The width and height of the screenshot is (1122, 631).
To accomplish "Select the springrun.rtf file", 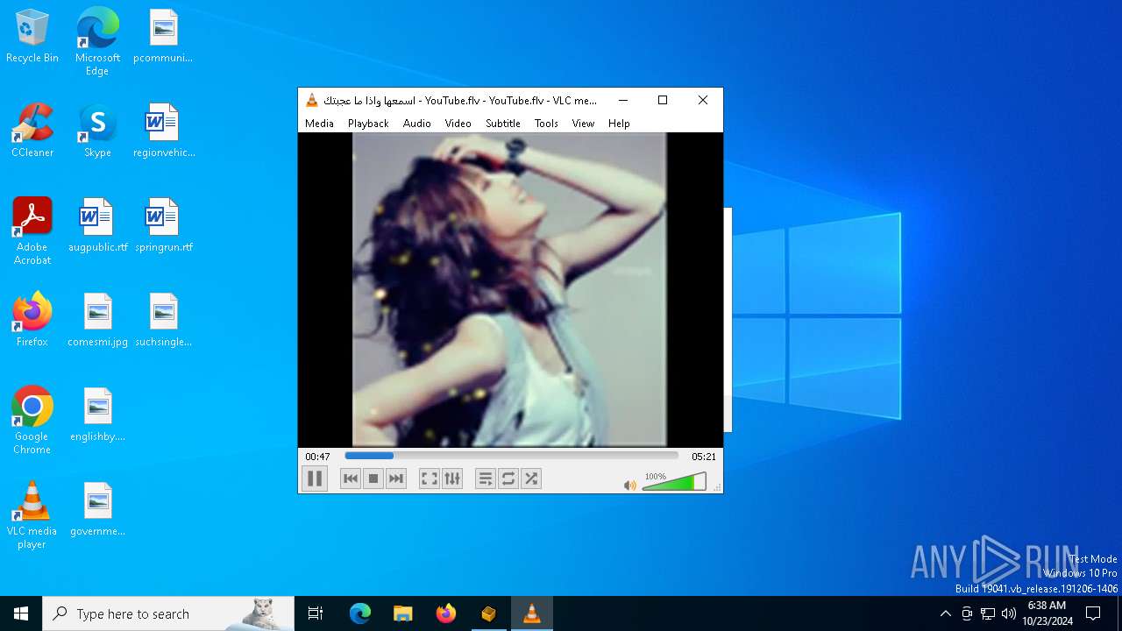I will click(163, 226).
